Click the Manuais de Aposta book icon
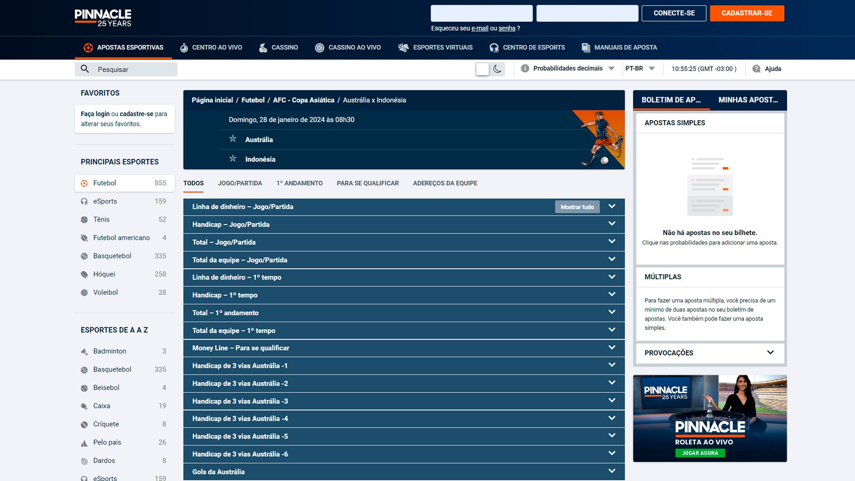Screen dimensions: 855x481 coord(586,48)
